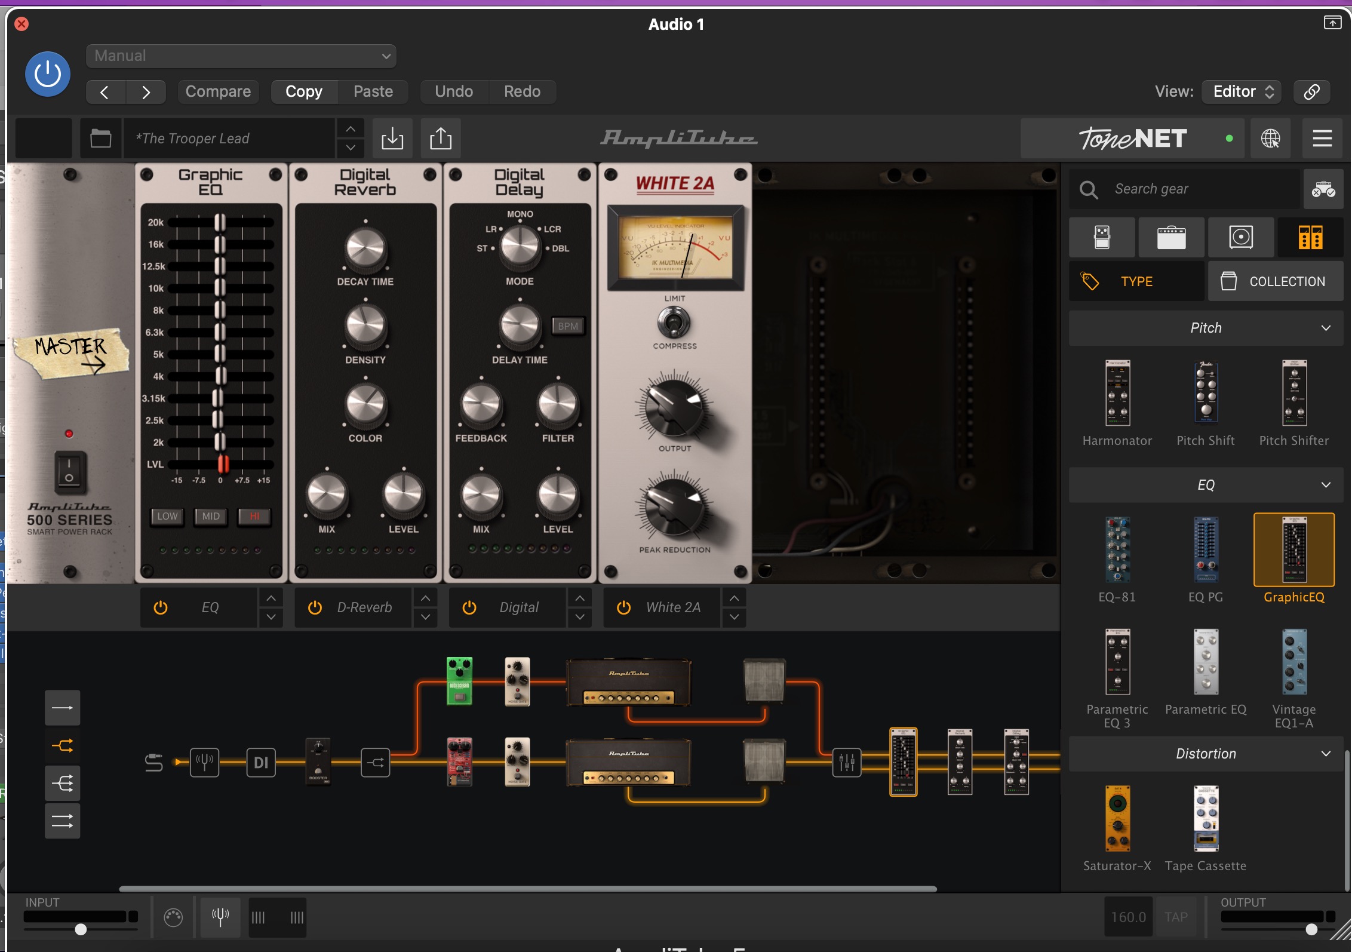Toggle the Graphic EQ HI band button

point(254,516)
